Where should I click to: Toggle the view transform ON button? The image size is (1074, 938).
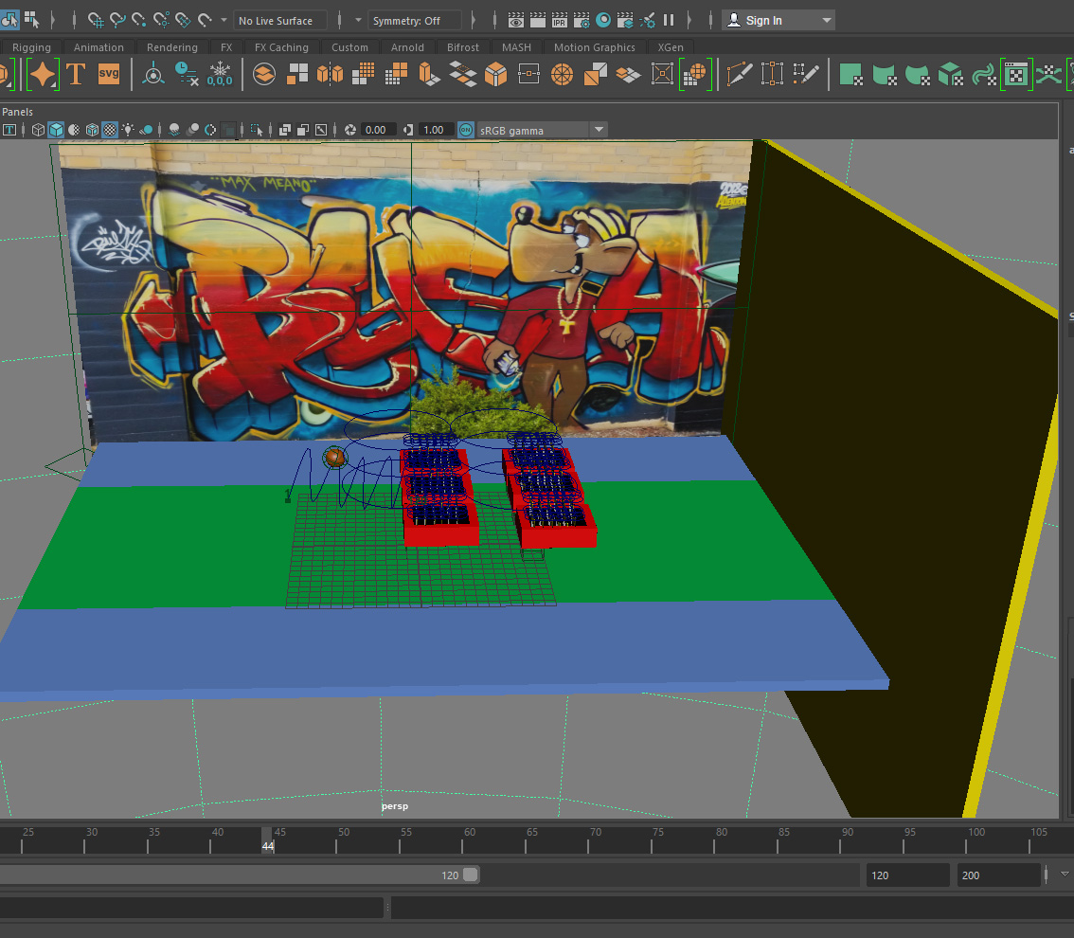(466, 130)
